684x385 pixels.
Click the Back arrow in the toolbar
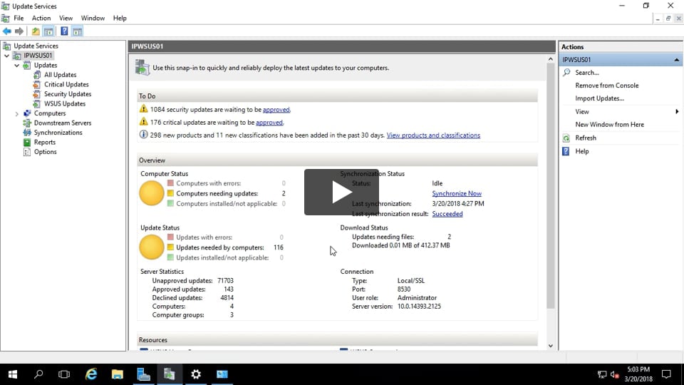[7, 31]
